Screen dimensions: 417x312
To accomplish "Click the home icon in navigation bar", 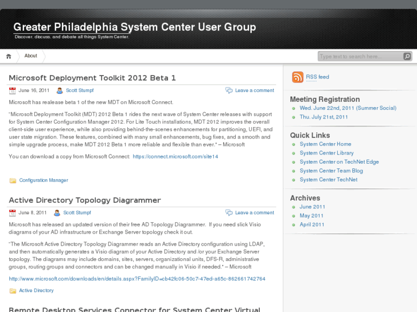I will 9,56.
